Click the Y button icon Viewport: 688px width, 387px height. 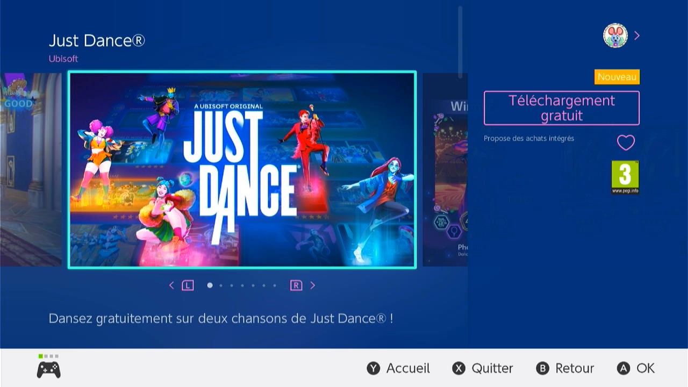tap(373, 368)
